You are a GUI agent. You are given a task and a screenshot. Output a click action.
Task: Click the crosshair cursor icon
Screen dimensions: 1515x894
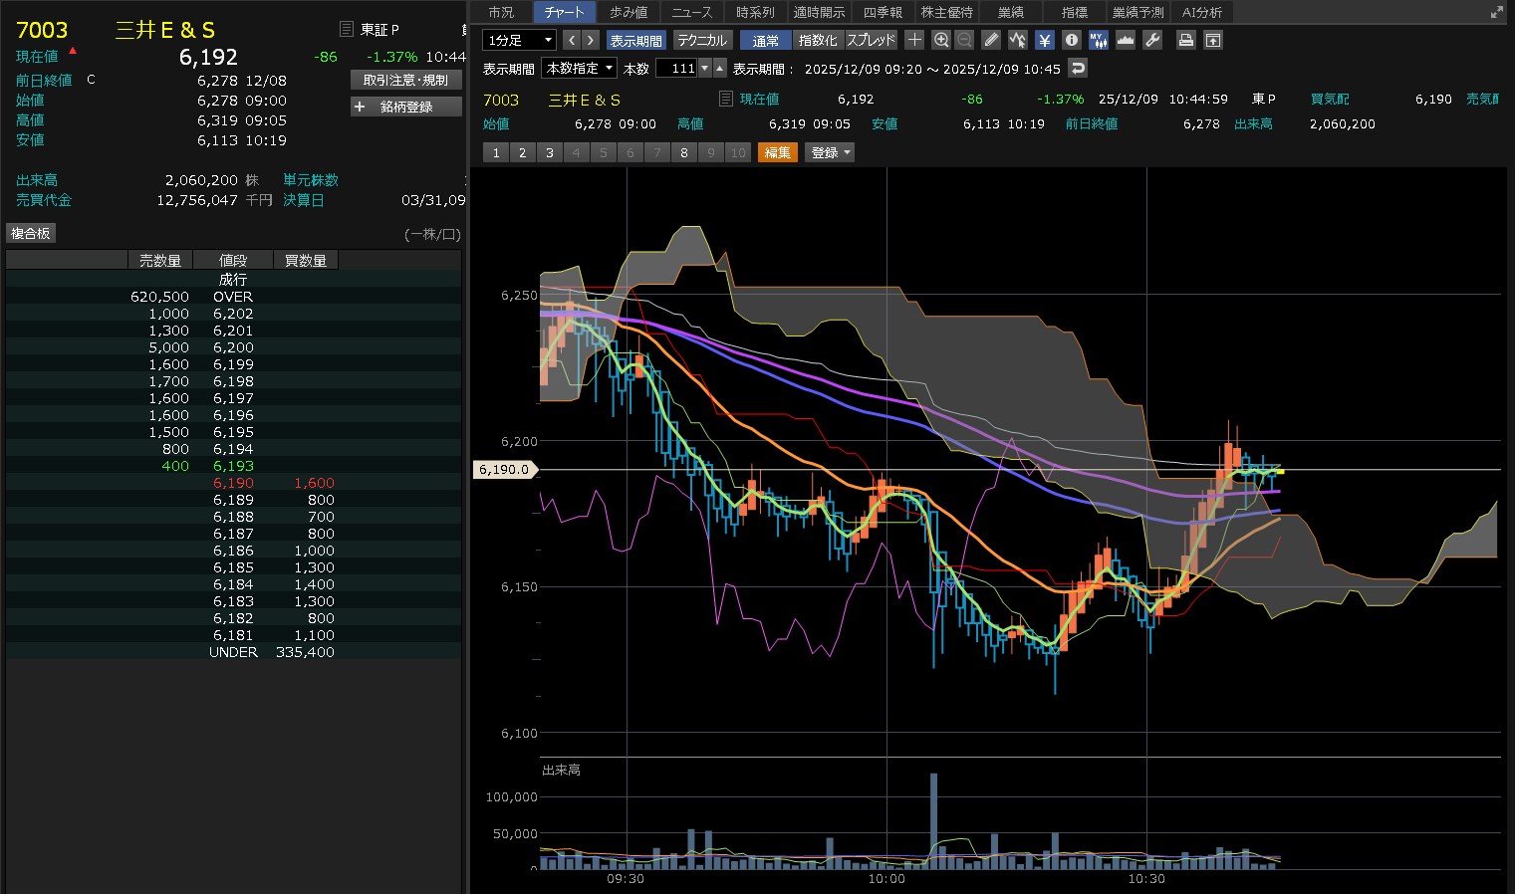pos(914,40)
